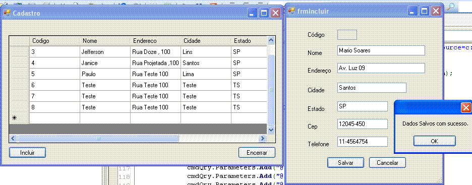
Task: Click the 'Lins' city cell
Action: pyautogui.click(x=206, y=52)
